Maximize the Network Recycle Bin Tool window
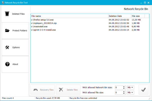Image resolution: width=152 pixels, height=101 pixels. pos(145,3)
